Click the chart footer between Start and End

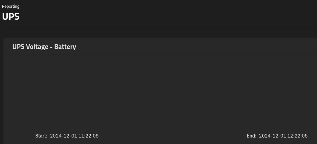[173, 136]
